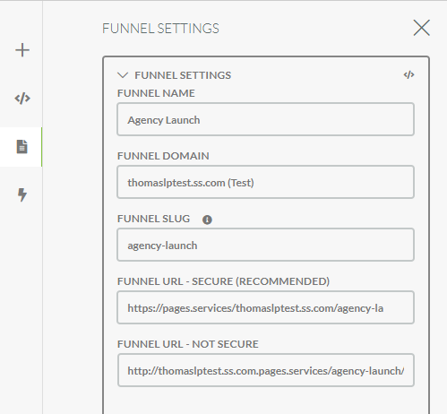Select the document page sidebar icon
Image resolution: width=447 pixels, height=414 pixels.
22,147
